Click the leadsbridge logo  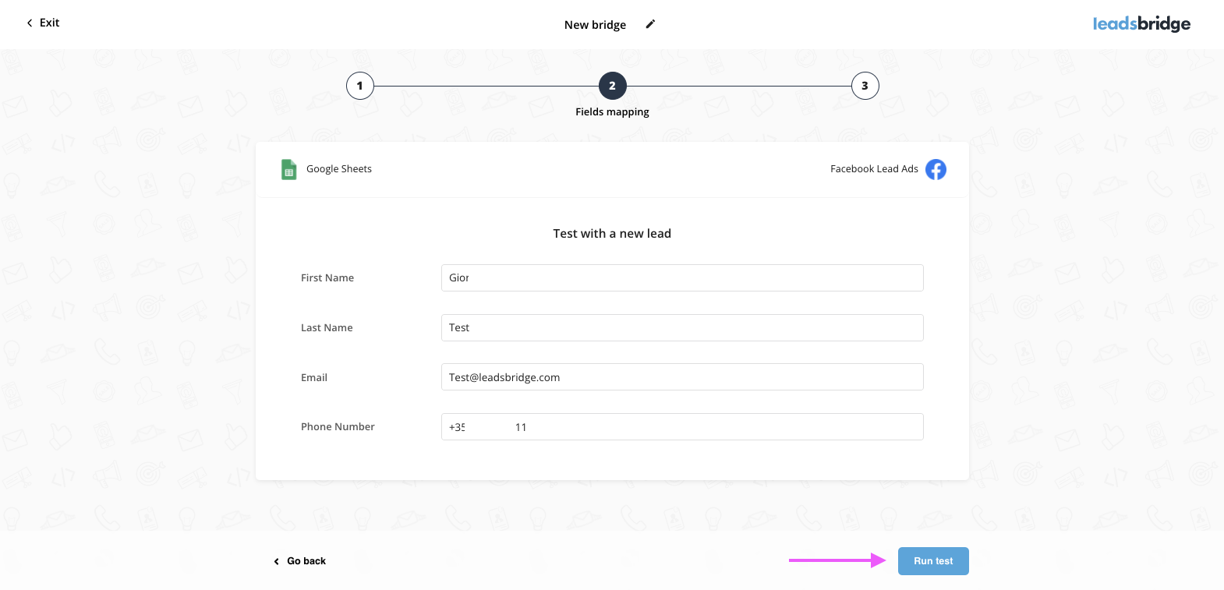1141,23
